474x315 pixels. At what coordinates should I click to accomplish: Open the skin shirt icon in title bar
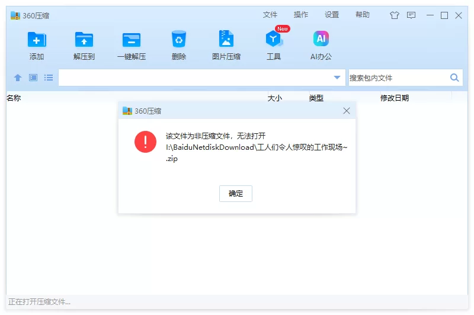(x=395, y=15)
